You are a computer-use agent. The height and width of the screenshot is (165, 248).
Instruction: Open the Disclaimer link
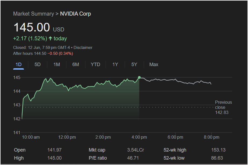pos(83,48)
